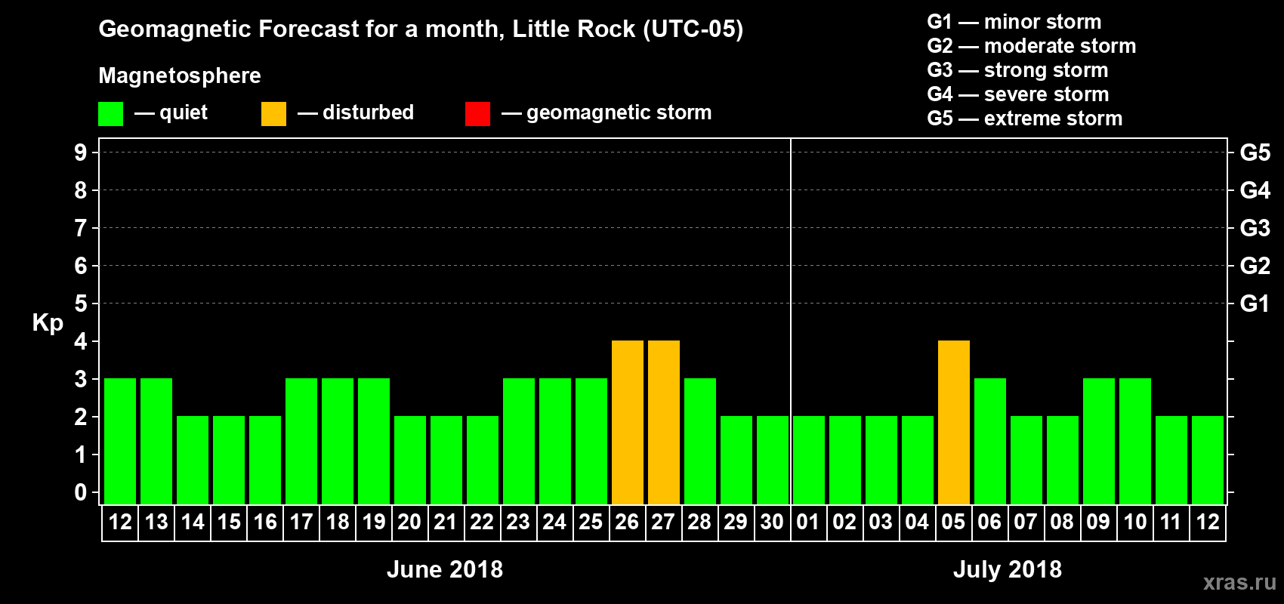The height and width of the screenshot is (604, 1284).
Task: Click the green bar for July 06
Action: point(990,441)
